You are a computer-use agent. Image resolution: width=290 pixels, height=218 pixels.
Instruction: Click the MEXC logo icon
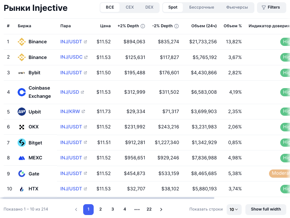point(22,158)
